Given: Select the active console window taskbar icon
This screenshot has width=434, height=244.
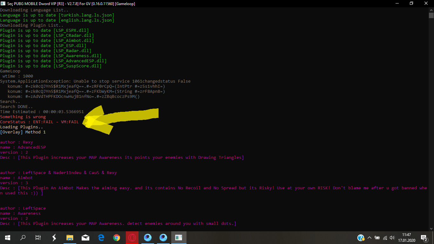Looking at the screenshot, I should tap(179, 238).
